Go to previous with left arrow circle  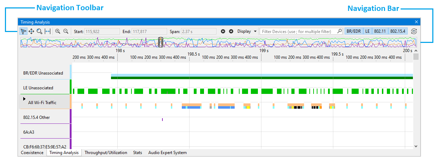pyautogui.click(x=223, y=31)
